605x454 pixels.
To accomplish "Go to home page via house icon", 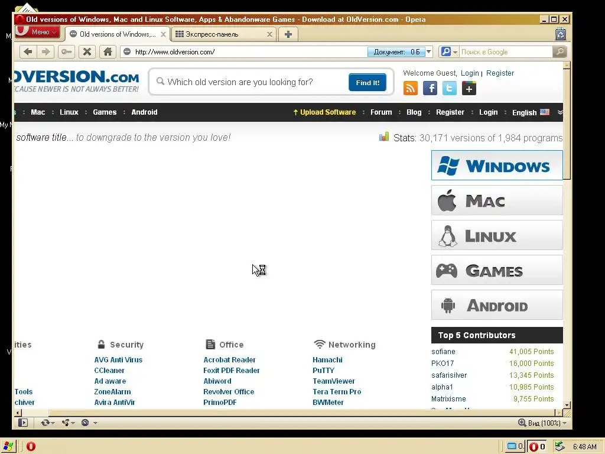I will [108, 52].
